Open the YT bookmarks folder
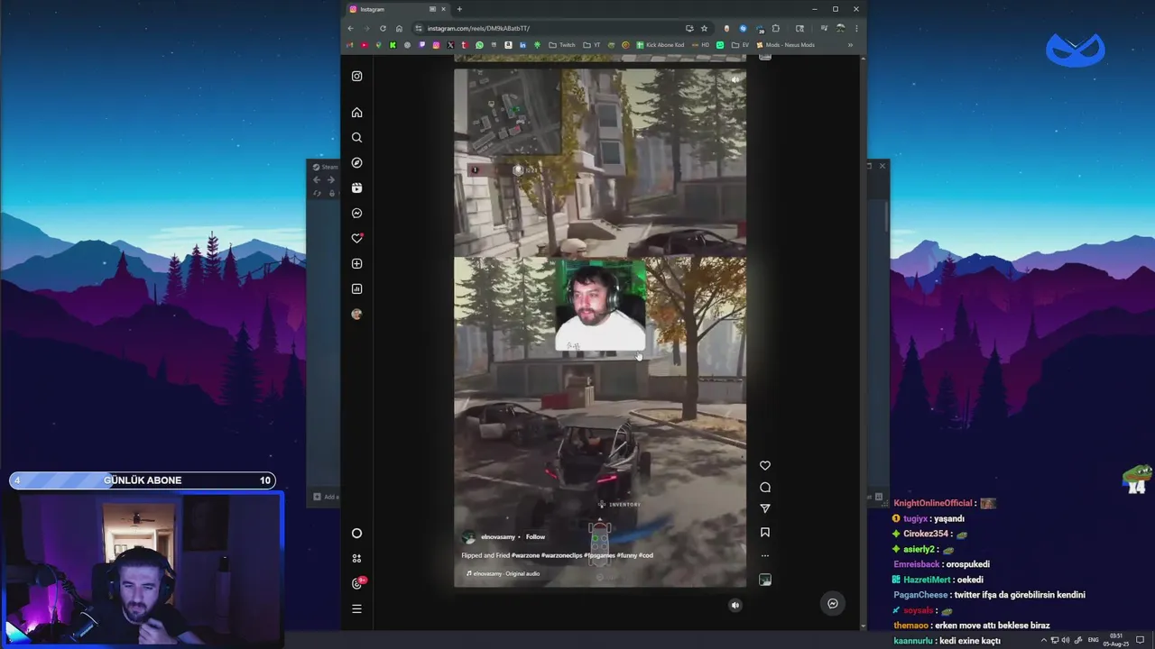 [592, 45]
